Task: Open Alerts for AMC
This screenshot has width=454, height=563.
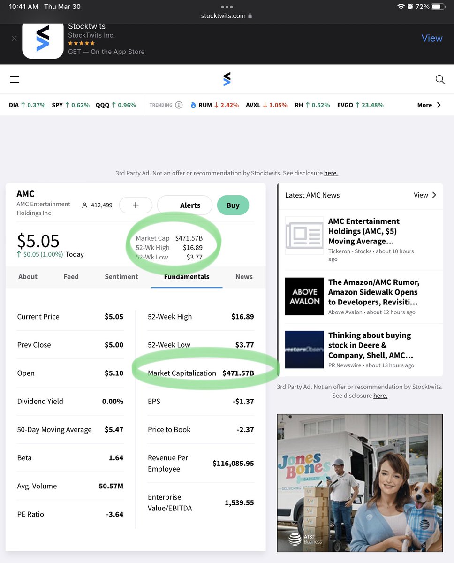Action: pyautogui.click(x=190, y=205)
